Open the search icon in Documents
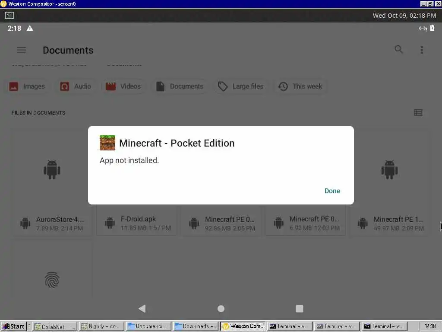This screenshot has height=332, width=442. (x=398, y=49)
